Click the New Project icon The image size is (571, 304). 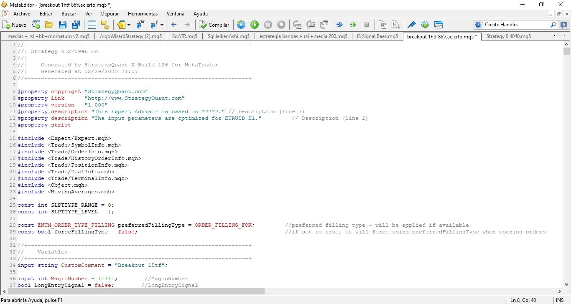point(36,25)
